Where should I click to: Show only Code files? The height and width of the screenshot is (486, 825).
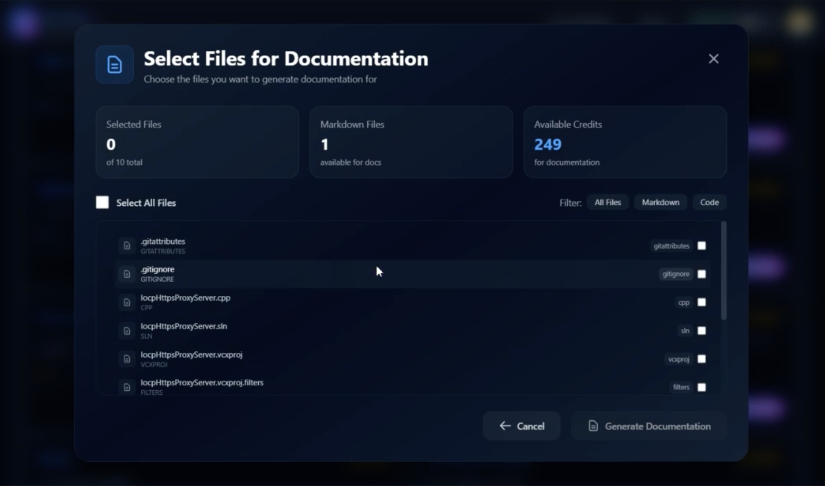tap(709, 202)
